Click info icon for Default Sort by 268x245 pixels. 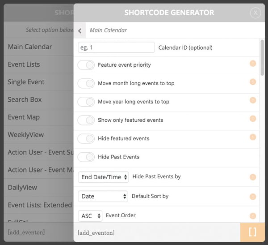click(253, 196)
